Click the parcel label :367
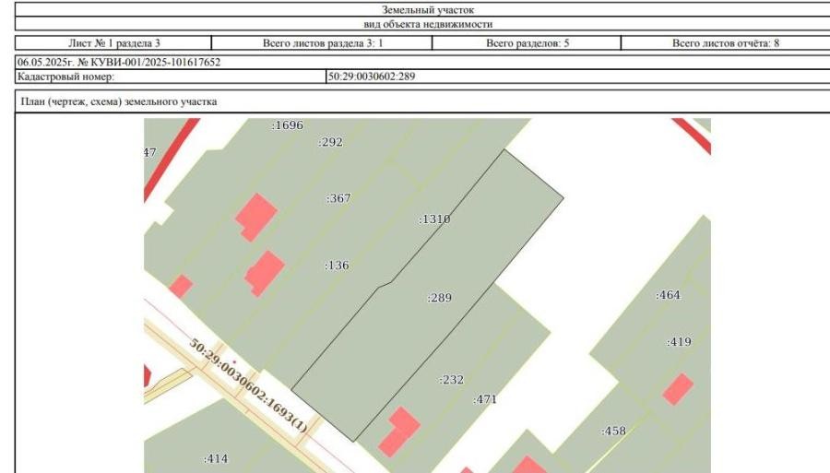 click(x=338, y=198)
